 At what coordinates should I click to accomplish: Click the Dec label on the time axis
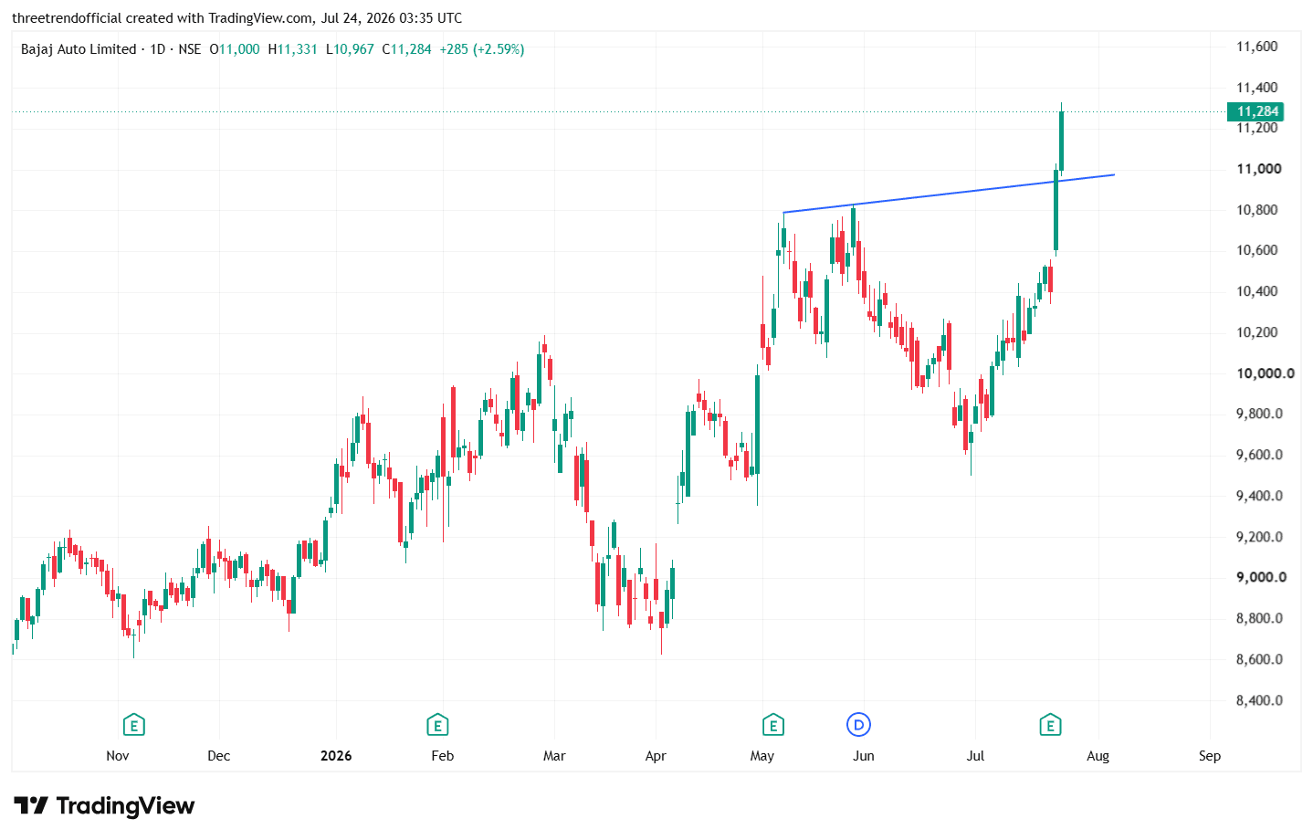click(219, 756)
